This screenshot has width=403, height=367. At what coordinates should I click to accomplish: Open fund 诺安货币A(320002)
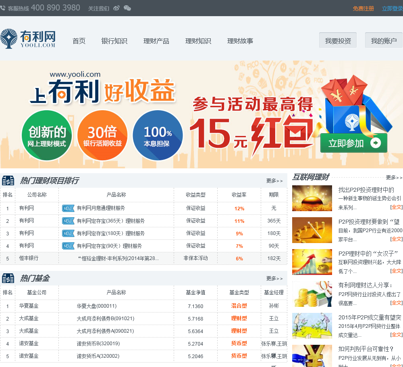98,356
